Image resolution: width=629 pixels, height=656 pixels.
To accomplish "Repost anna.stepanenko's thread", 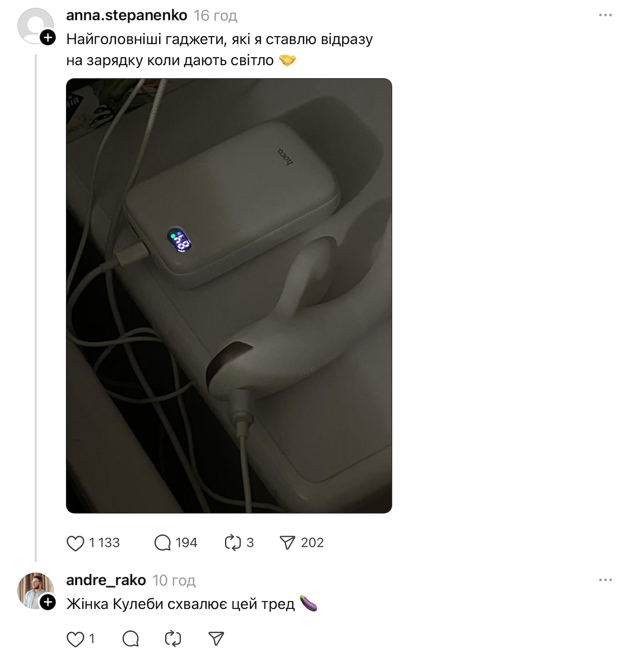I will [x=233, y=543].
